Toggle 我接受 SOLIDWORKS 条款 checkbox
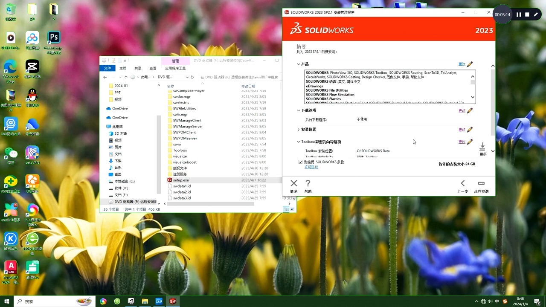The image size is (546, 307). pos(300,162)
